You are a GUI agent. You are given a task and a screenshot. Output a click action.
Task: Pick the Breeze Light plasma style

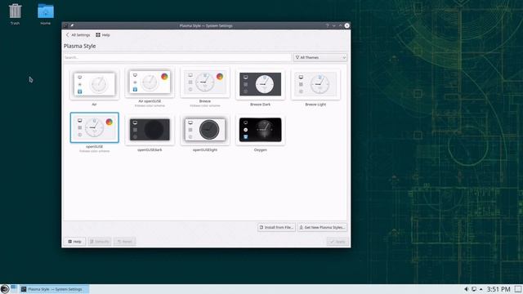click(315, 84)
